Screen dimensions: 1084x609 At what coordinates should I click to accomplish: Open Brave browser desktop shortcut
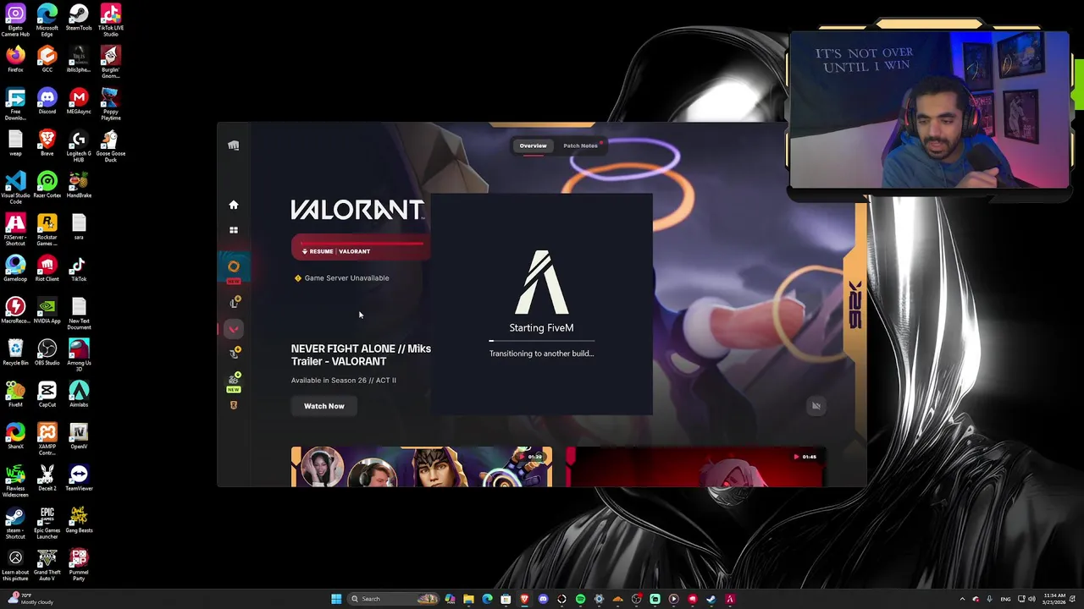(x=47, y=144)
